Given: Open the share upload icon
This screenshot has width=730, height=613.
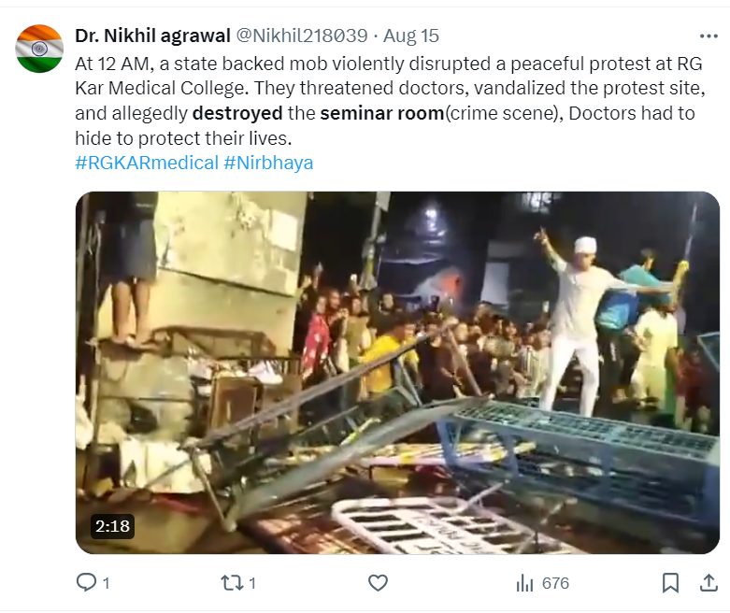Looking at the screenshot, I should [x=709, y=583].
